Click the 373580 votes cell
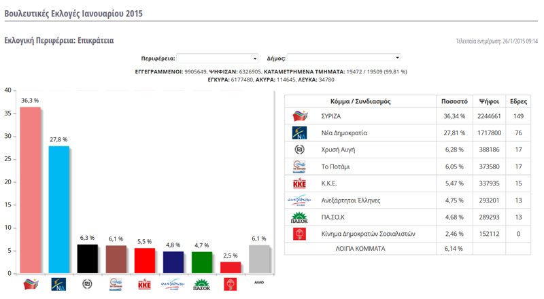Viewport: 544px width, 299px height. [x=489, y=167]
